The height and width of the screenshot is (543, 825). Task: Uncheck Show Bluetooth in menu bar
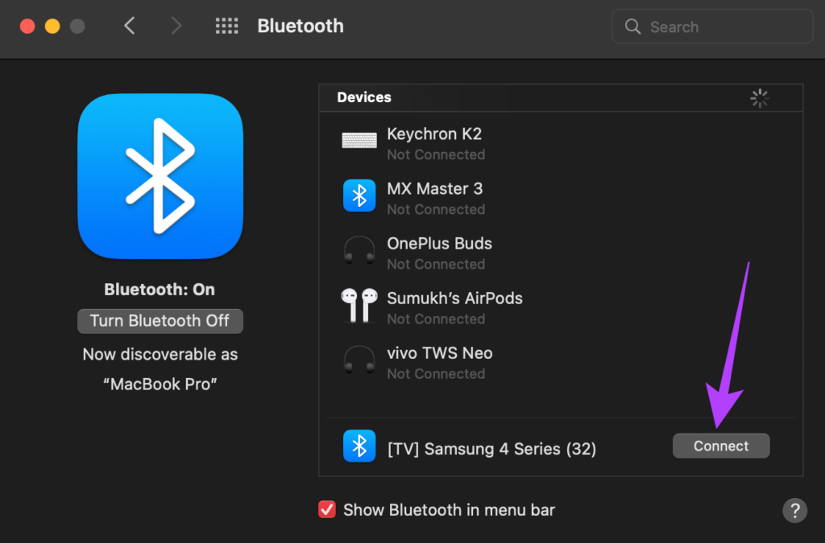pos(327,509)
